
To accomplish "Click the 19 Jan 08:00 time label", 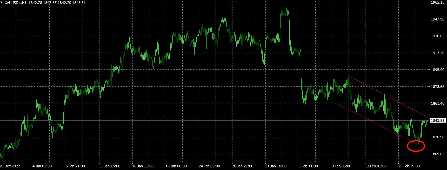I will pos(176,166).
